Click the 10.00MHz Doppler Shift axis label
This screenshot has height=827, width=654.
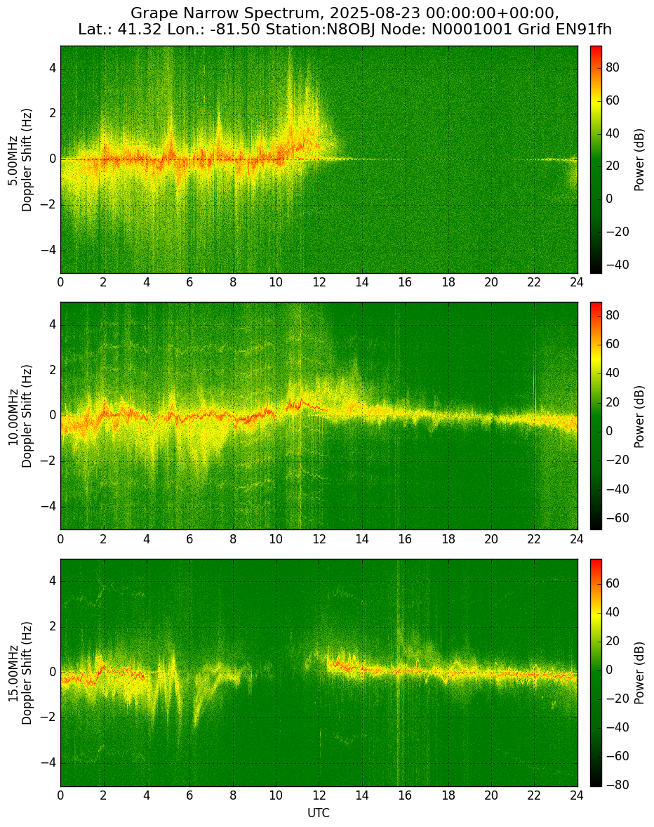(20, 416)
